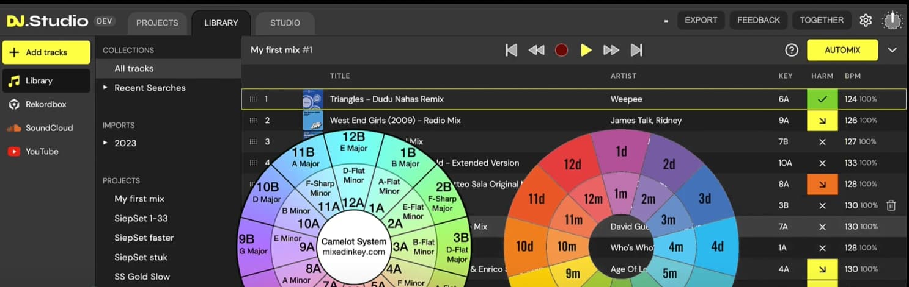909x287 pixels.
Task: Click drag handle of track 3
Action: (x=253, y=141)
